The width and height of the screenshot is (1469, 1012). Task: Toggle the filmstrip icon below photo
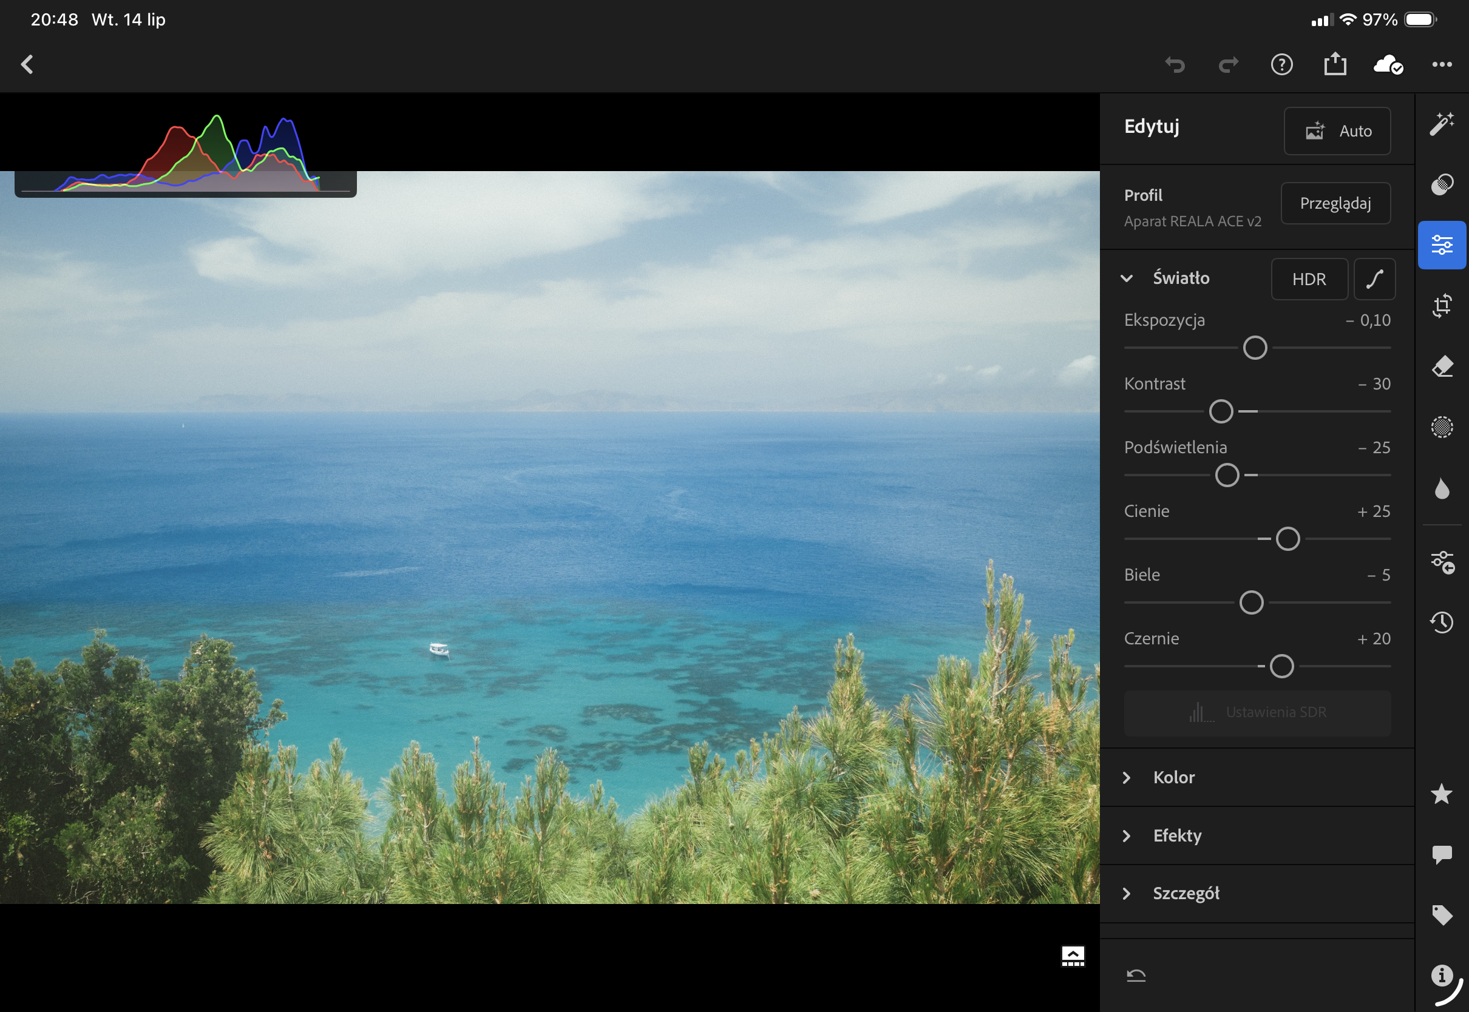(x=1073, y=956)
